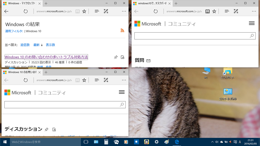260x146 pixels.
Task: Open hamburger menu in windows10で、タスクバー window
Action: click(252, 23)
